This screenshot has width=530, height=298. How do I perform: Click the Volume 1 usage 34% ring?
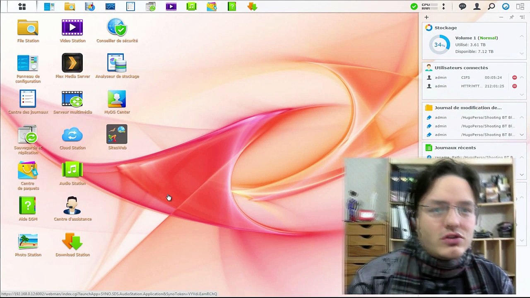pos(439,45)
